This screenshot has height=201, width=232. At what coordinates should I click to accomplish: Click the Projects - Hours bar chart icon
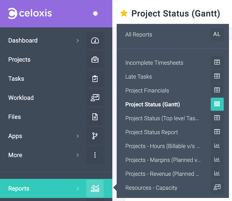point(217,146)
